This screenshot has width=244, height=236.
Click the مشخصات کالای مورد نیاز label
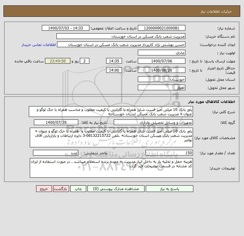(215, 138)
